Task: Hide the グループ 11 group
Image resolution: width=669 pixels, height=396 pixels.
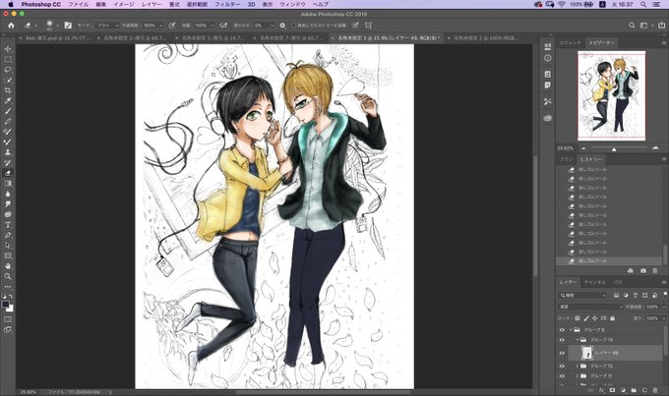Action: click(x=562, y=376)
